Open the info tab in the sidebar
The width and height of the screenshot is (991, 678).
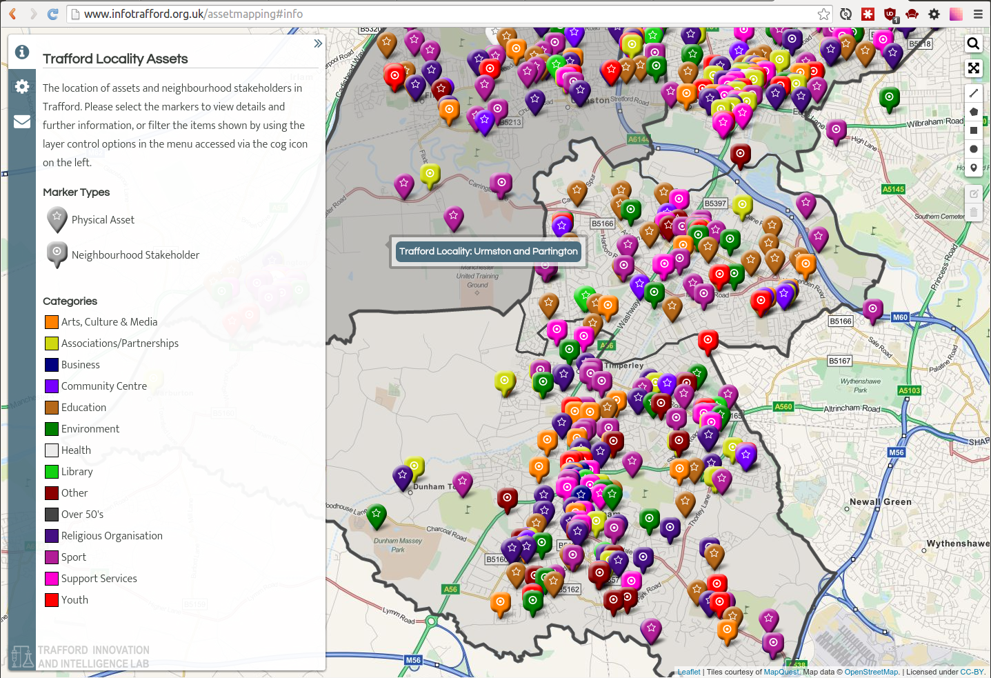tap(22, 52)
